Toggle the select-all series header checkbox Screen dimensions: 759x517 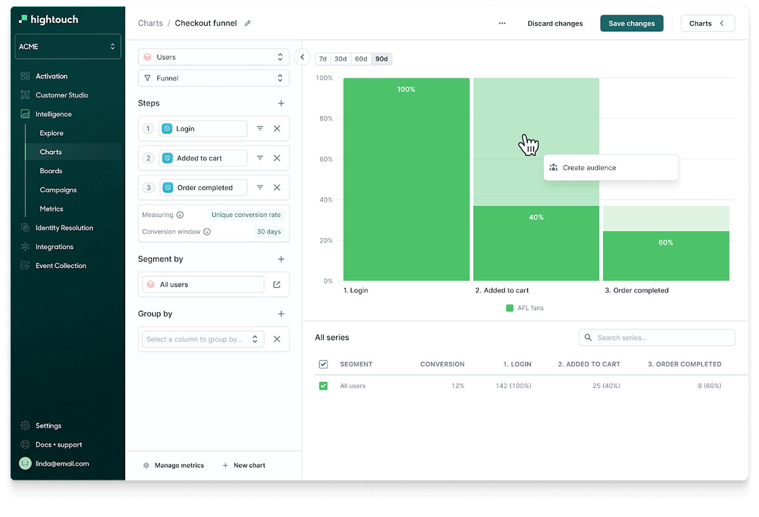(x=323, y=364)
